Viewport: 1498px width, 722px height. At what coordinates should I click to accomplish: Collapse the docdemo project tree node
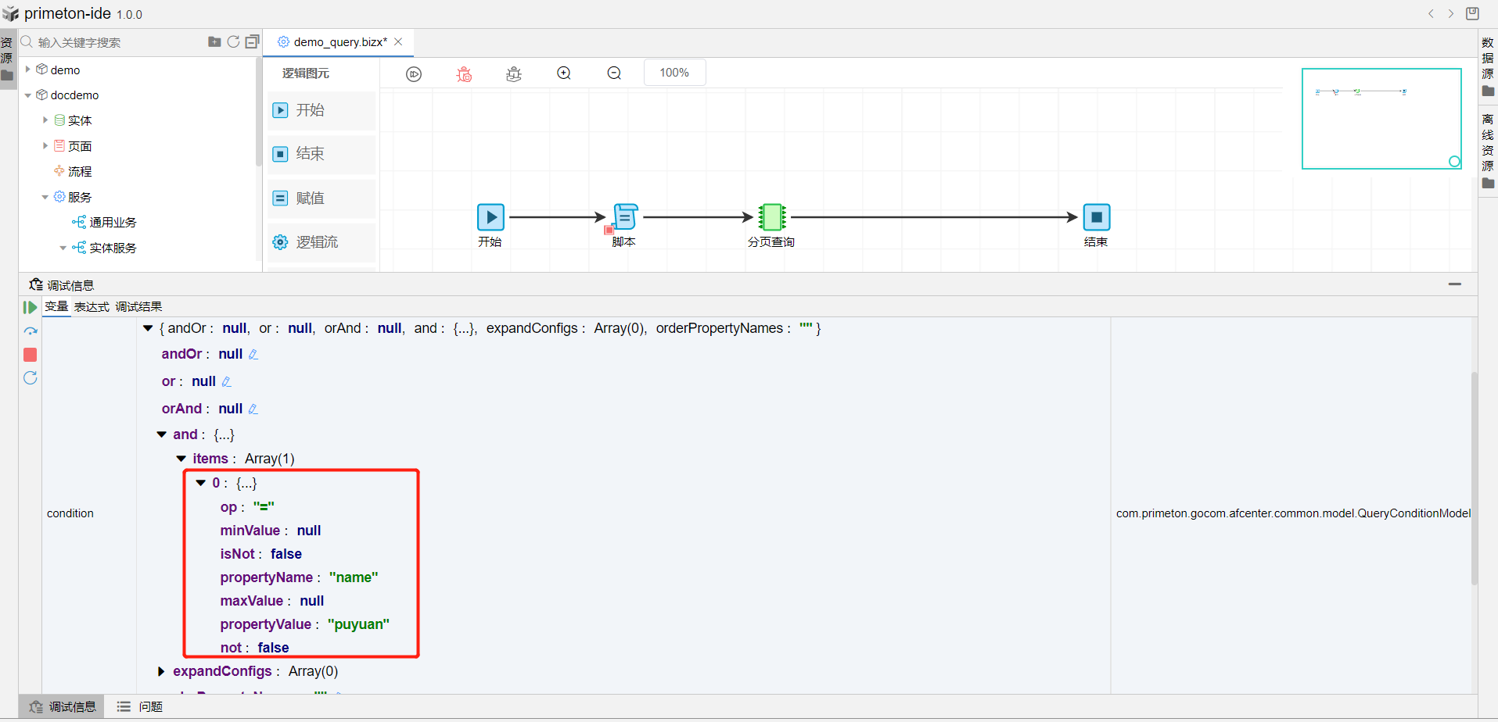pos(28,95)
